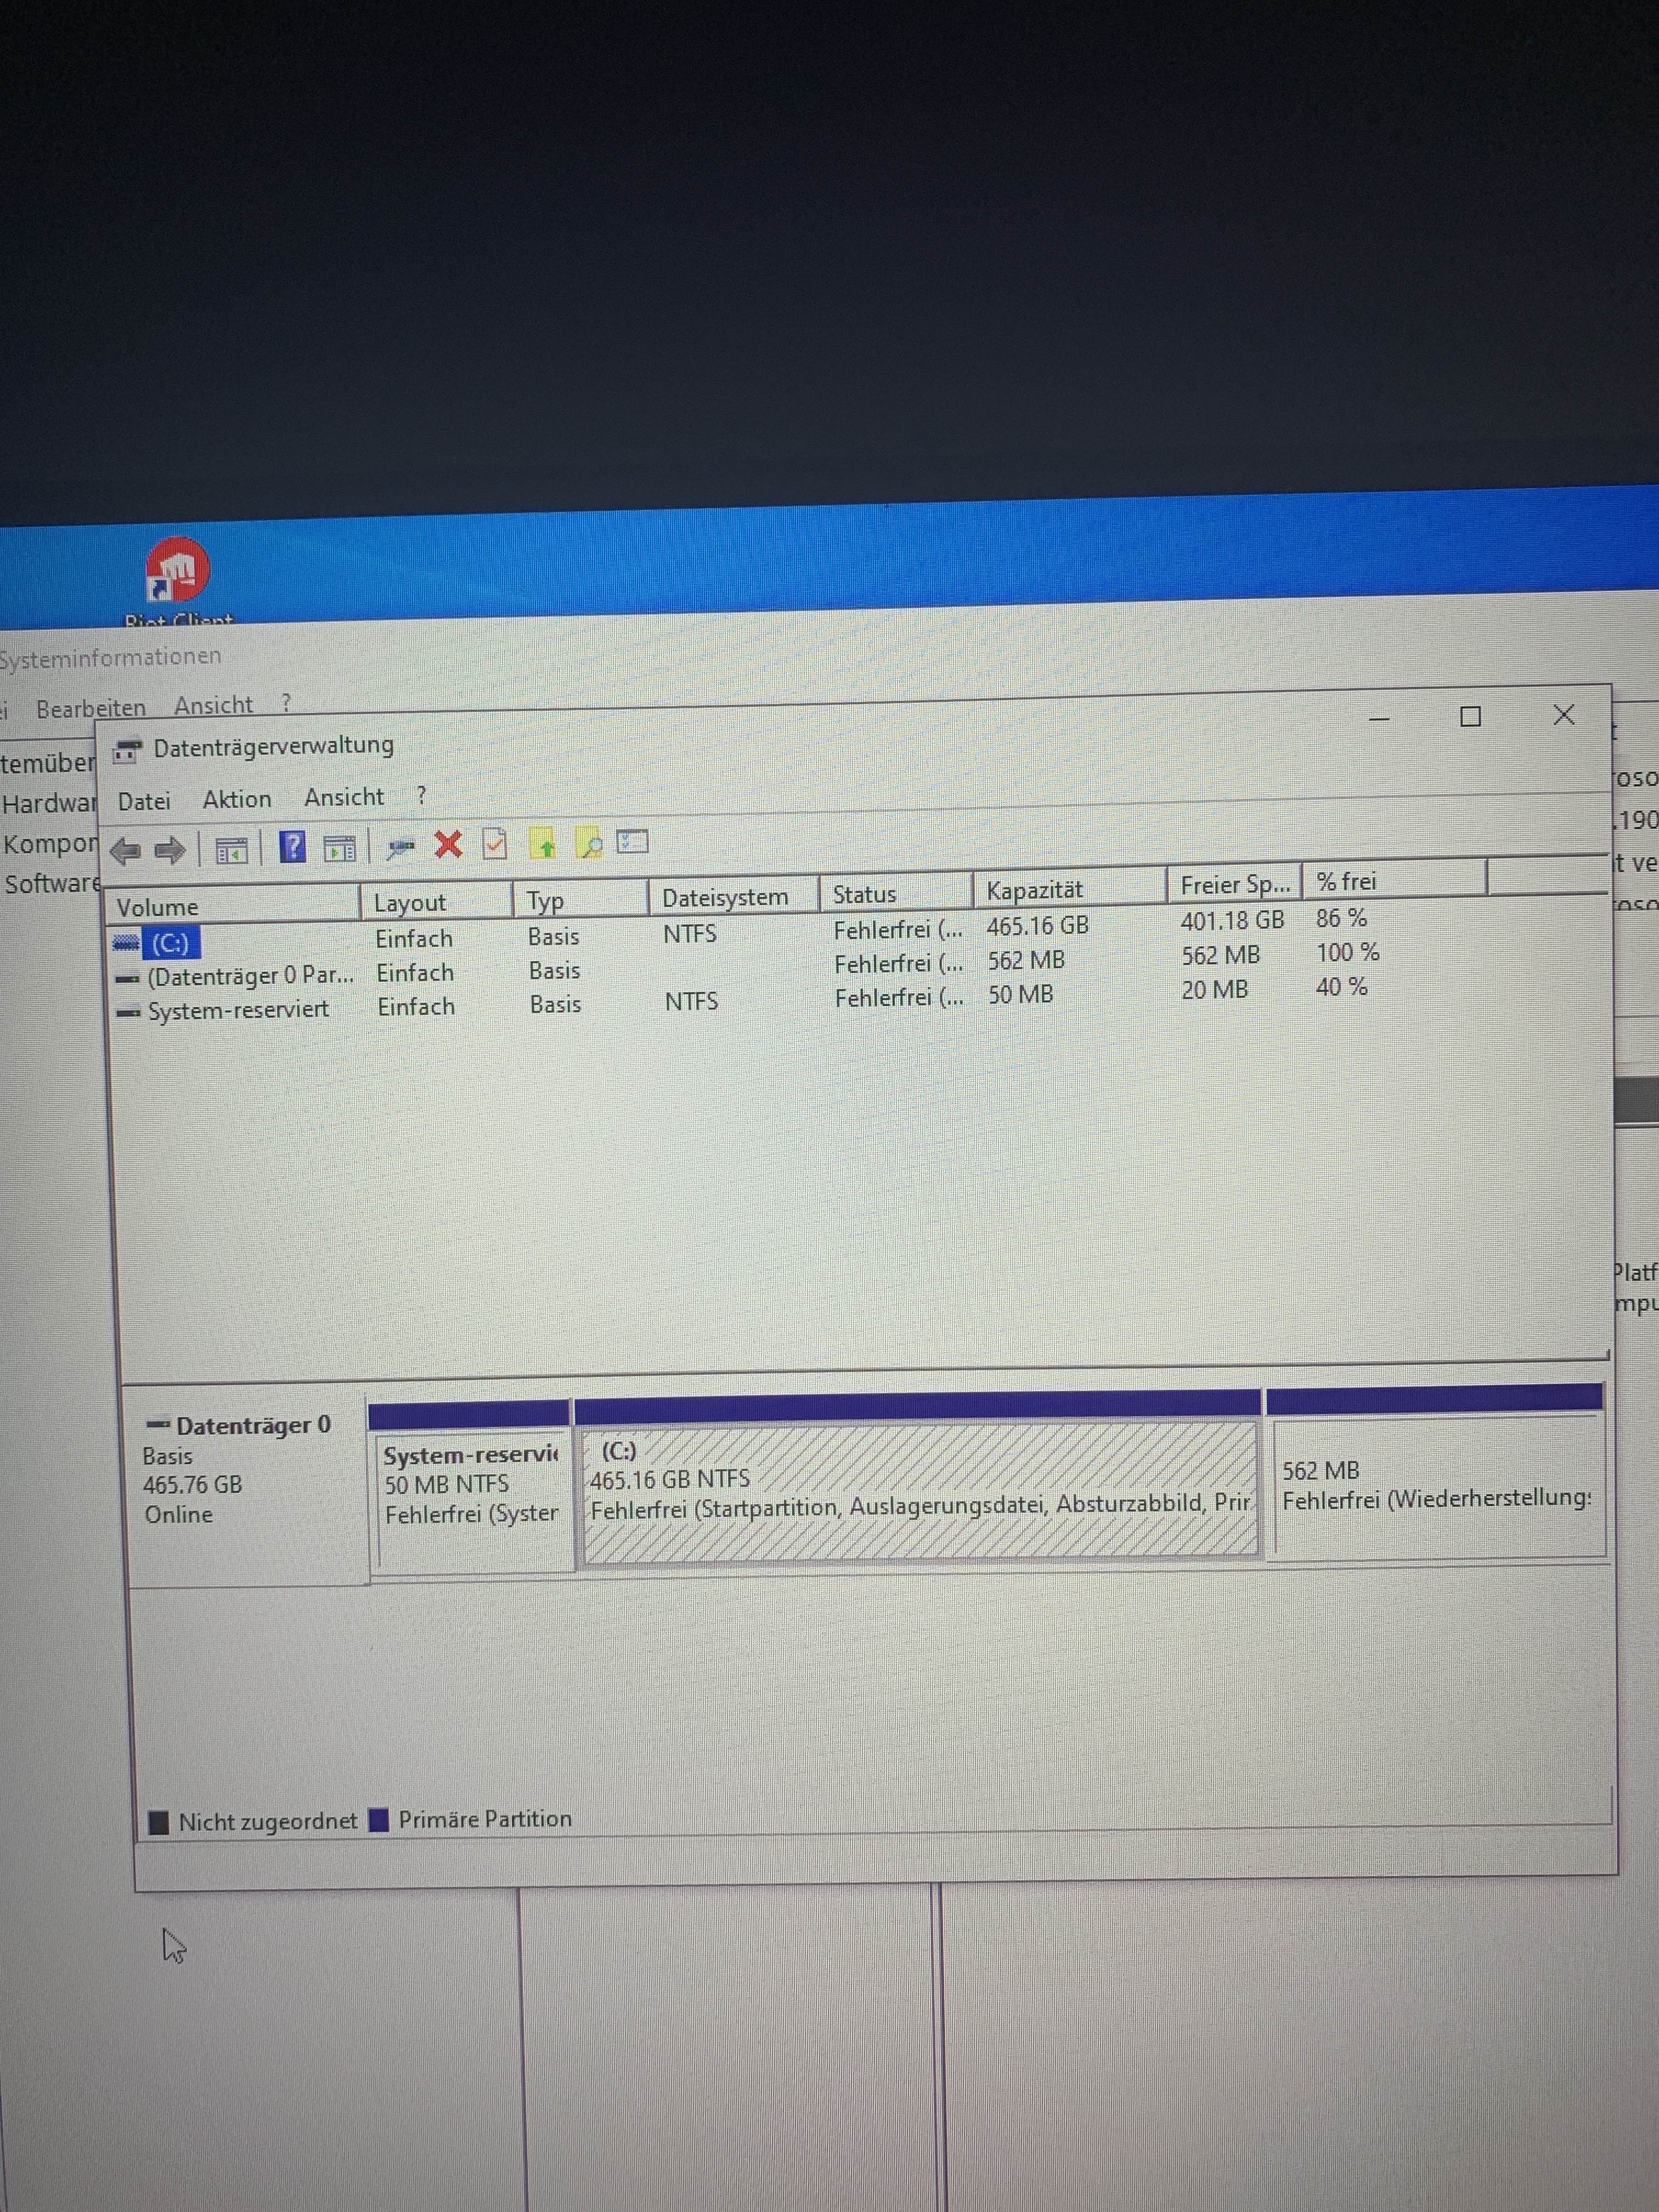
Task: Click the blue help question mark icon
Action: [292, 847]
